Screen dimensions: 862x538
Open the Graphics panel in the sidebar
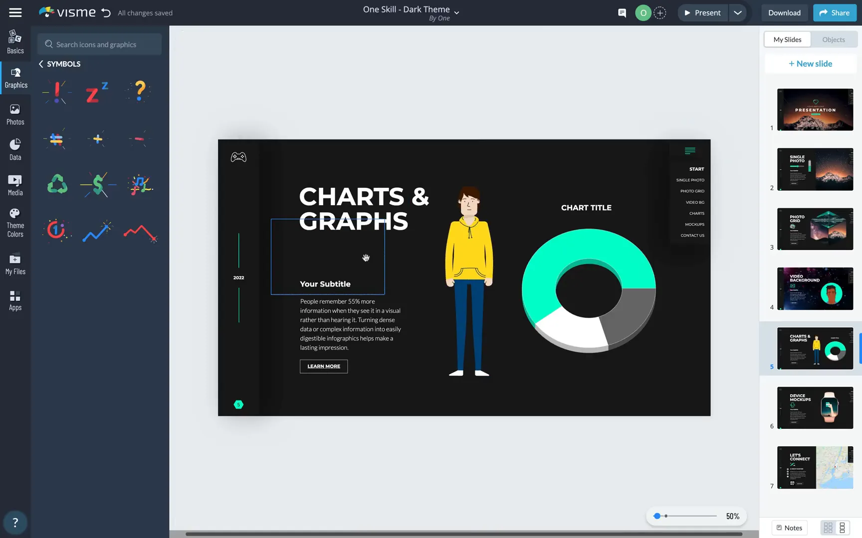tap(15, 77)
